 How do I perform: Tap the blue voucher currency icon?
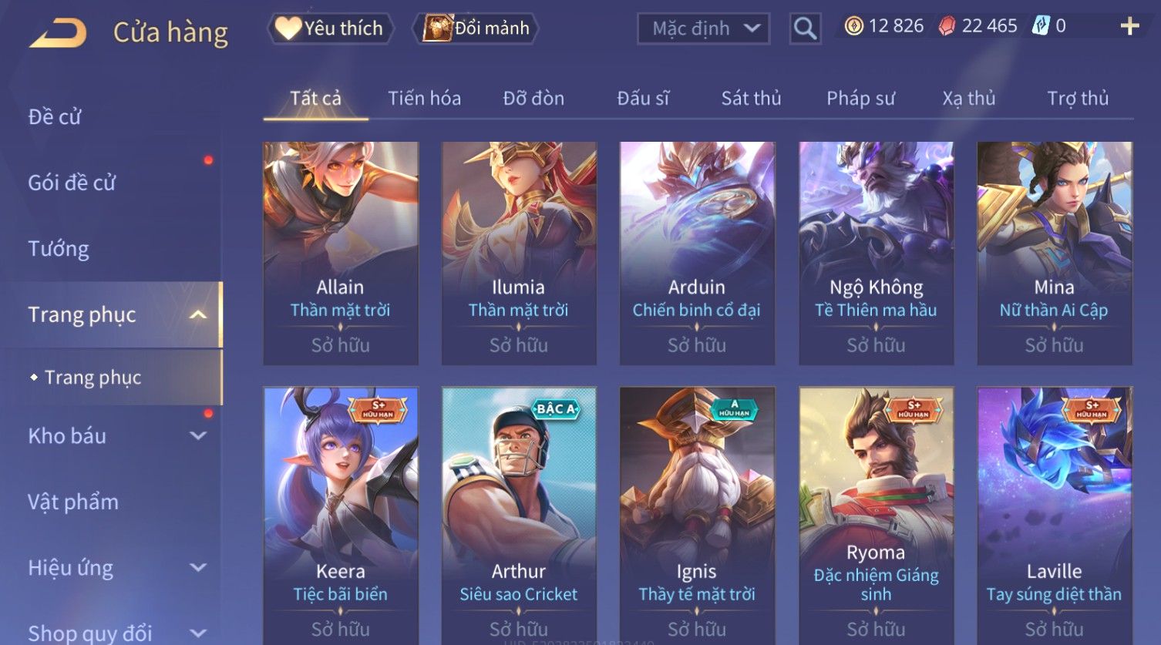click(1041, 26)
